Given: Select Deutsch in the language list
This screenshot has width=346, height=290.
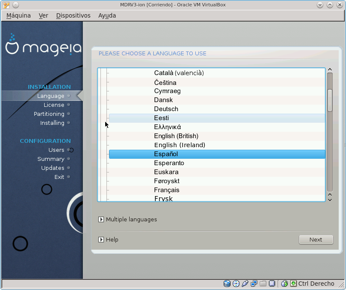Looking at the screenshot, I should (x=166, y=109).
